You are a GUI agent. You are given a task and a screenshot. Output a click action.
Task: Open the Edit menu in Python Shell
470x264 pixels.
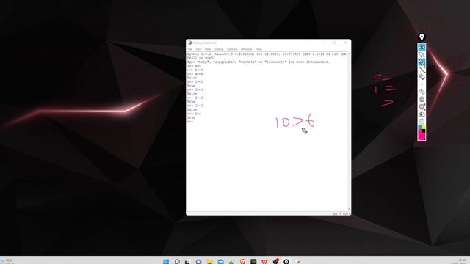(198, 49)
